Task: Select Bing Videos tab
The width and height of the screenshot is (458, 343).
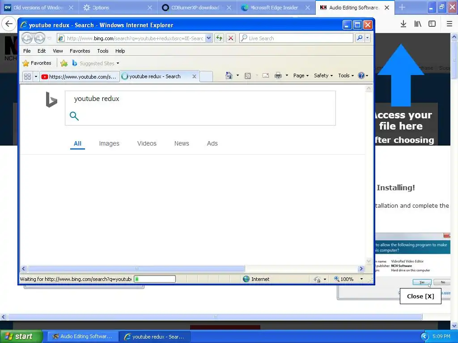Action: click(x=147, y=143)
